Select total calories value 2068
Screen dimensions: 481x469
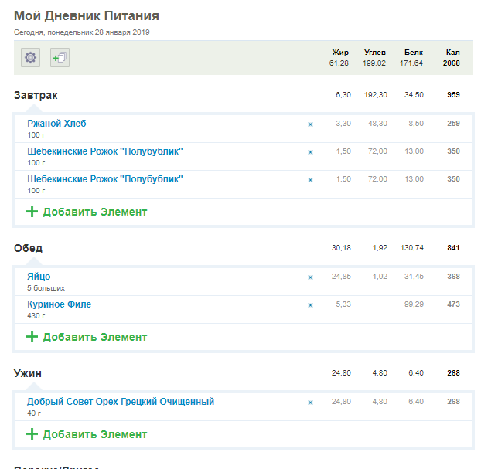[x=452, y=63]
